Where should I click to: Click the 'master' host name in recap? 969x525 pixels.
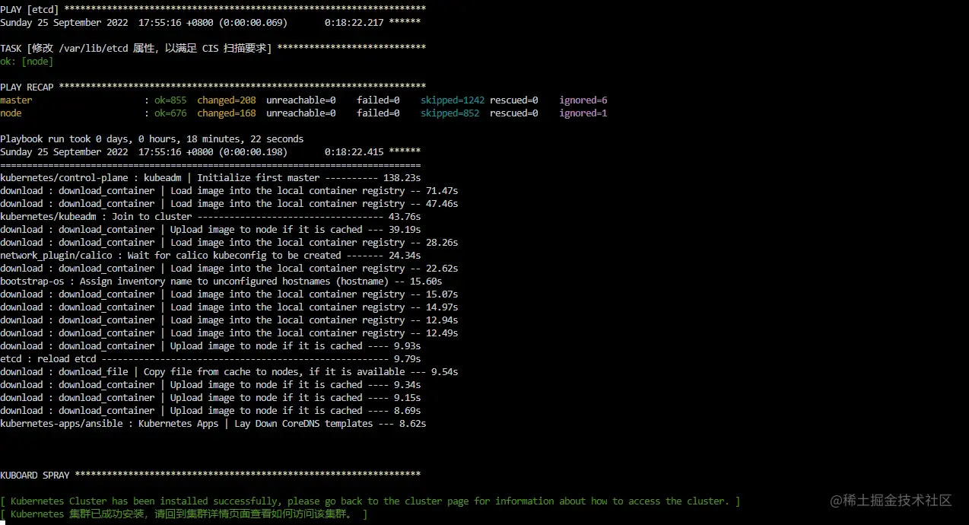click(16, 100)
